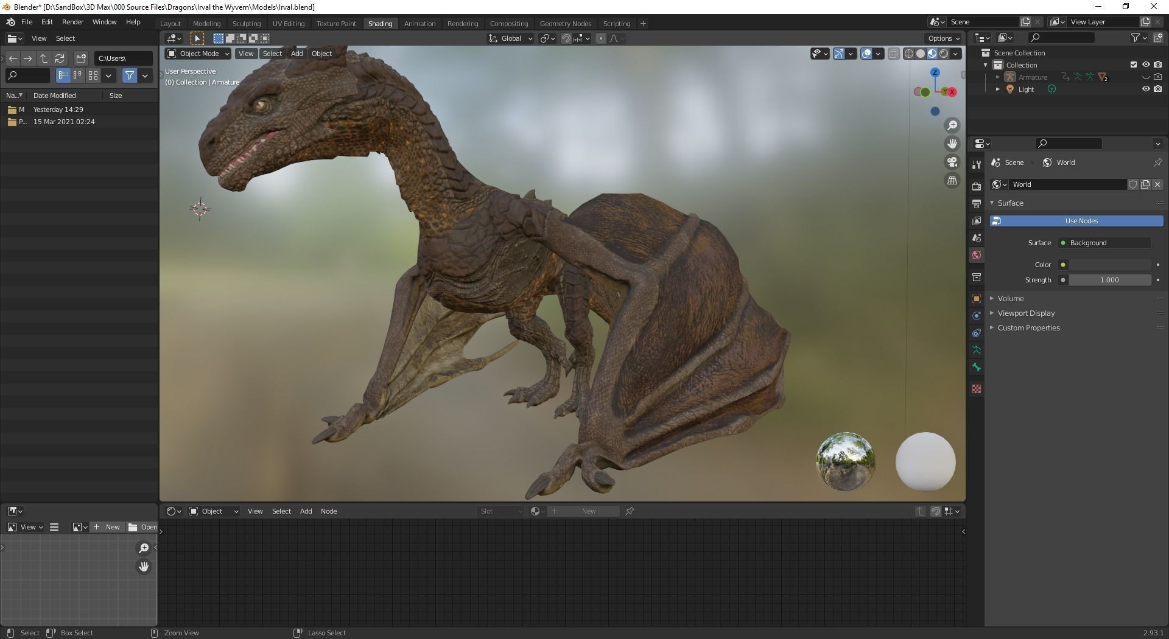This screenshot has width=1169, height=639.
Task: Click New material button in node editor
Action: [583, 511]
